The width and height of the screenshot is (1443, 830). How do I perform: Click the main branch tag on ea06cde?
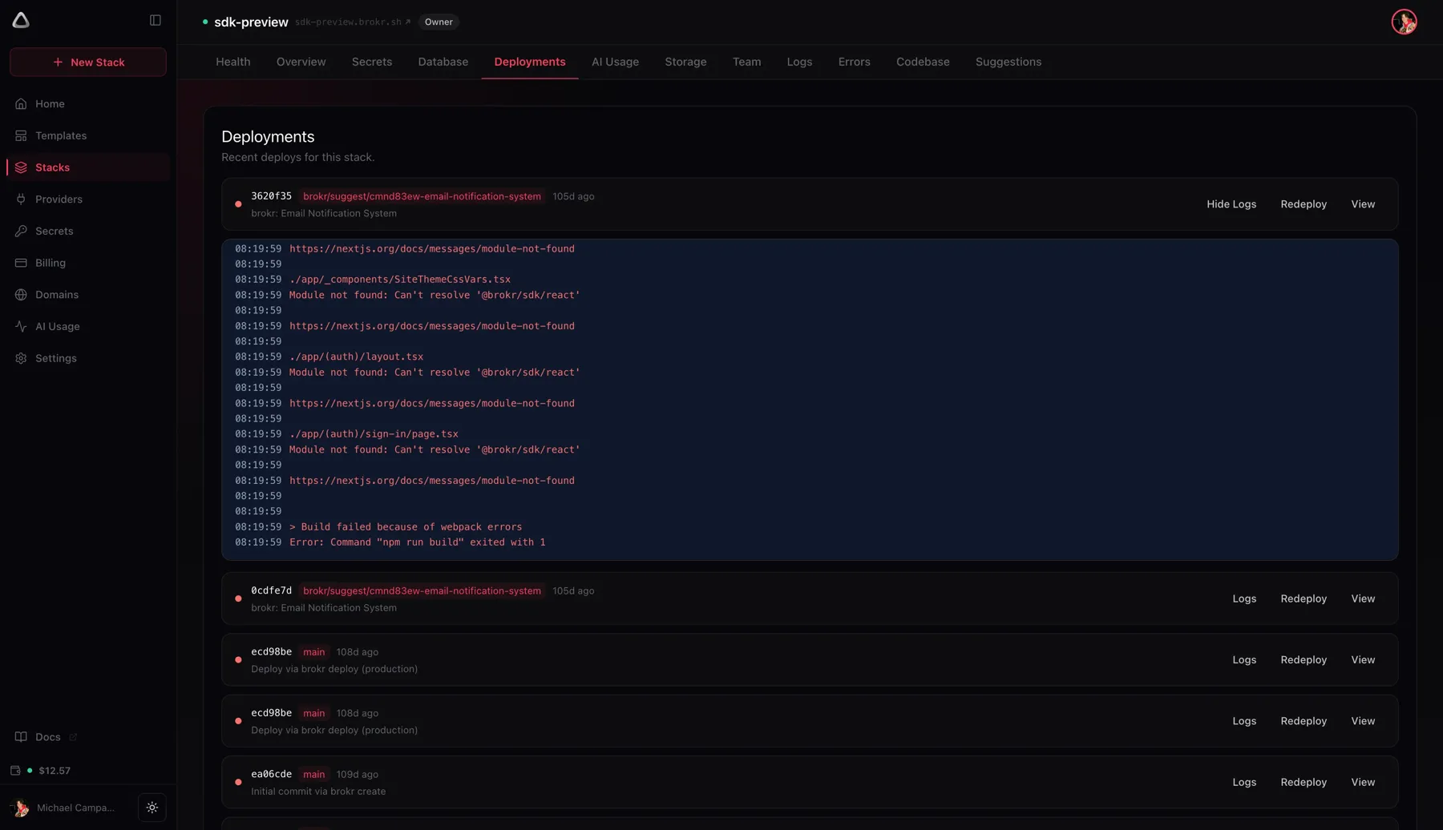tap(313, 774)
